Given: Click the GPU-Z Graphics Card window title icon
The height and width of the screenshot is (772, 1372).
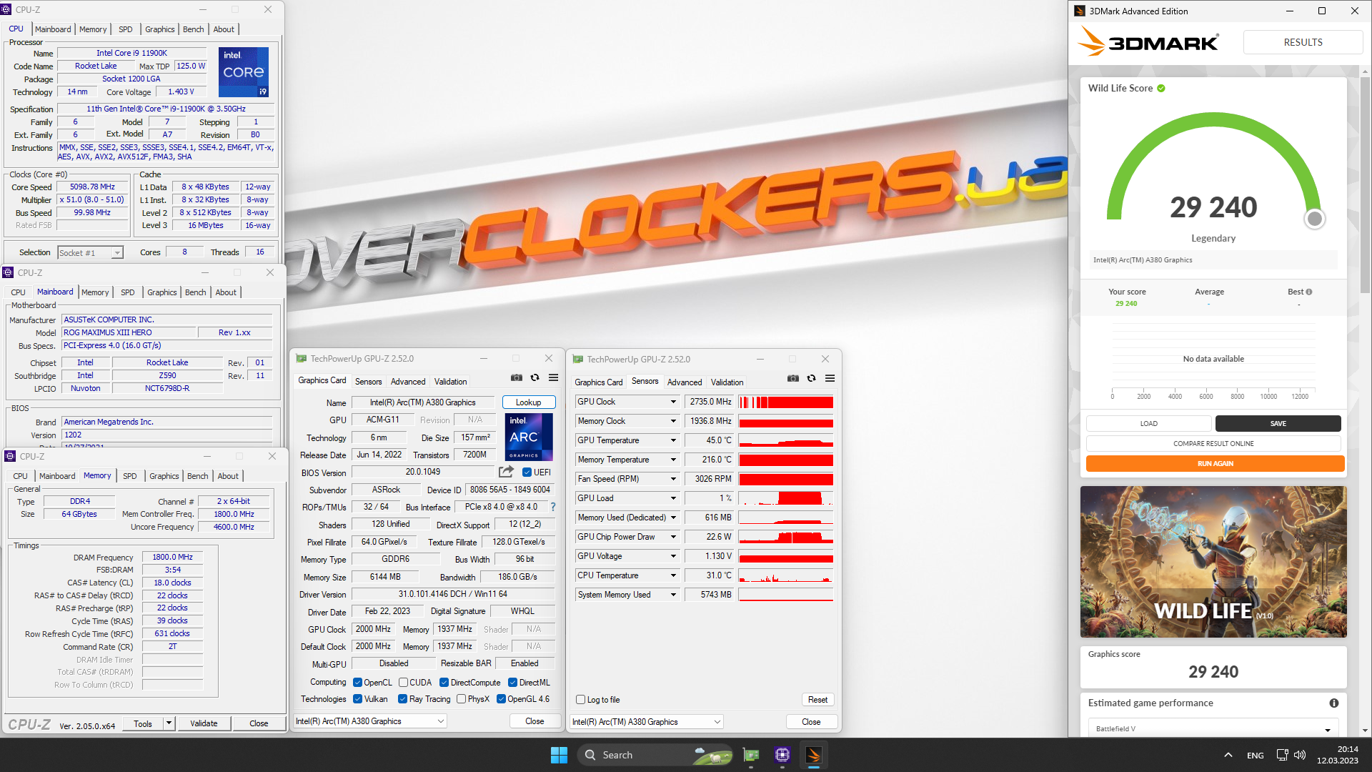Looking at the screenshot, I should click(302, 359).
